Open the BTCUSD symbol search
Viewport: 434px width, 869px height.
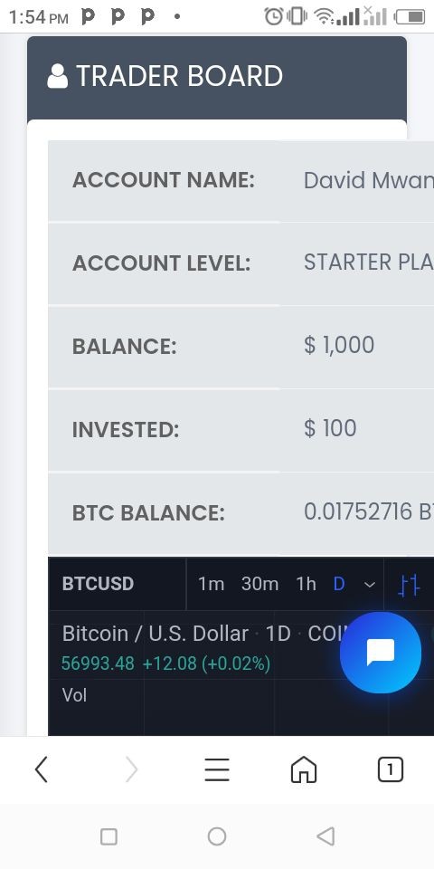pyautogui.click(x=98, y=584)
